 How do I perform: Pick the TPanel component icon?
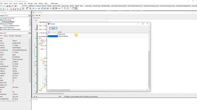(x=71, y=9)
